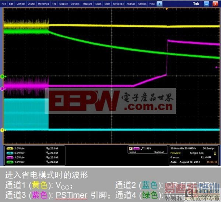Screen dimensions: 221x202
Task: Click the rising edge trigger slope icon
Action: 142,148
